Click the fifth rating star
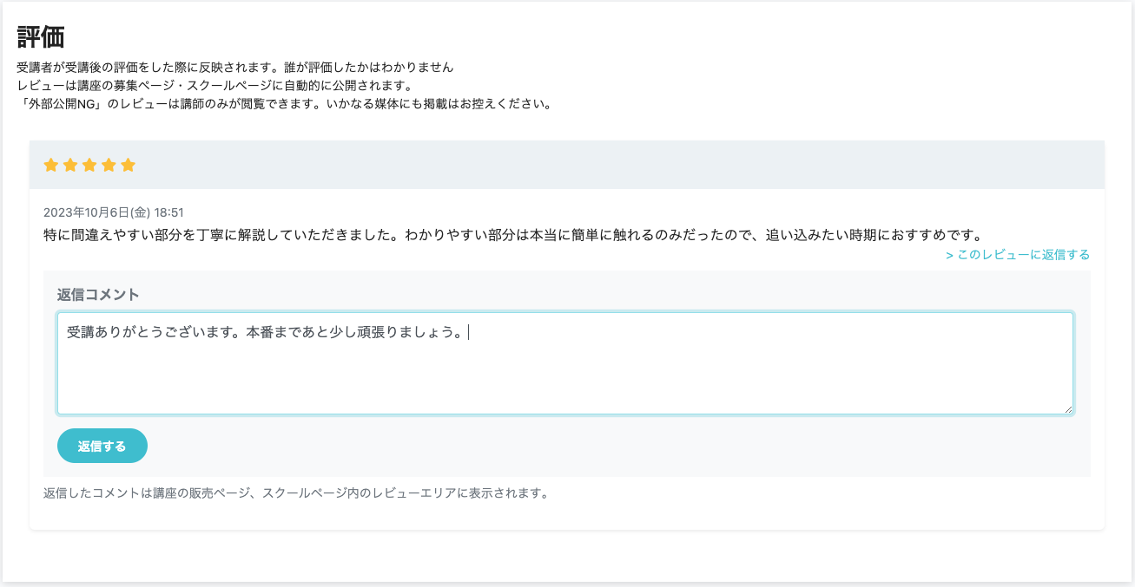This screenshot has height=587, width=1135. 128,165
